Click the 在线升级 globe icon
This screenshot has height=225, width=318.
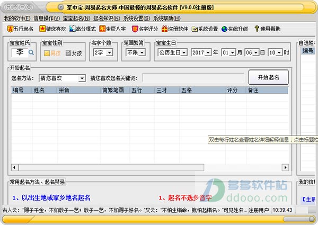pos(224,29)
